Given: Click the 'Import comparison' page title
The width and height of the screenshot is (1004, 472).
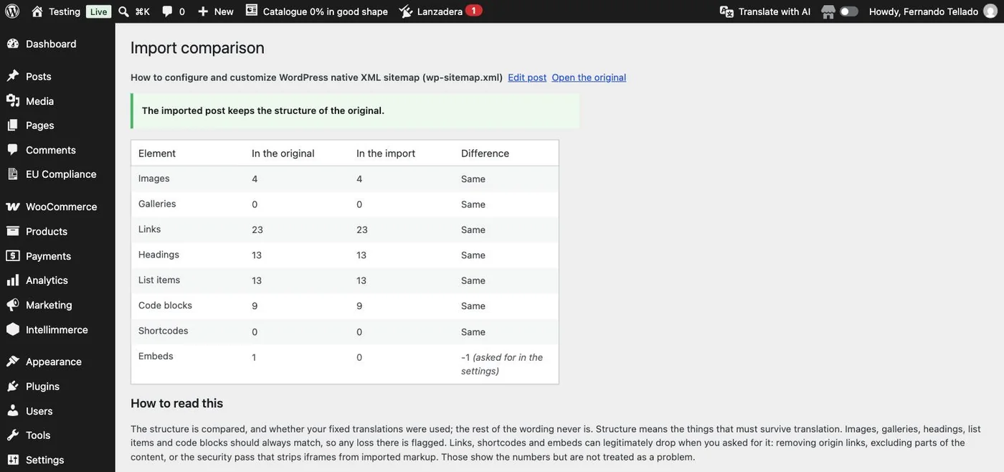Looking at the screenshot, I should click(197, 48).
